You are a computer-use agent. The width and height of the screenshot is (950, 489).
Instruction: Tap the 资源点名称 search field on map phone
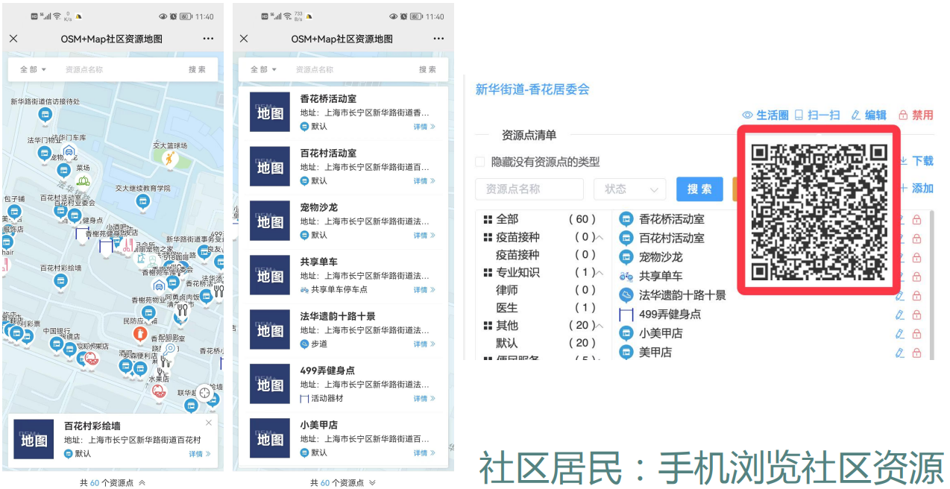[84, 69]
